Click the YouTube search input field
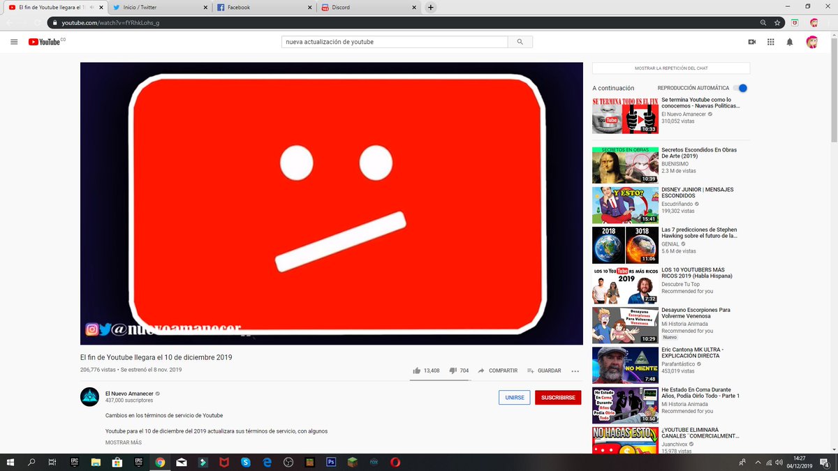Image resolution: width=838 pixels, height=471 pixels. click(x=395, y=42)
